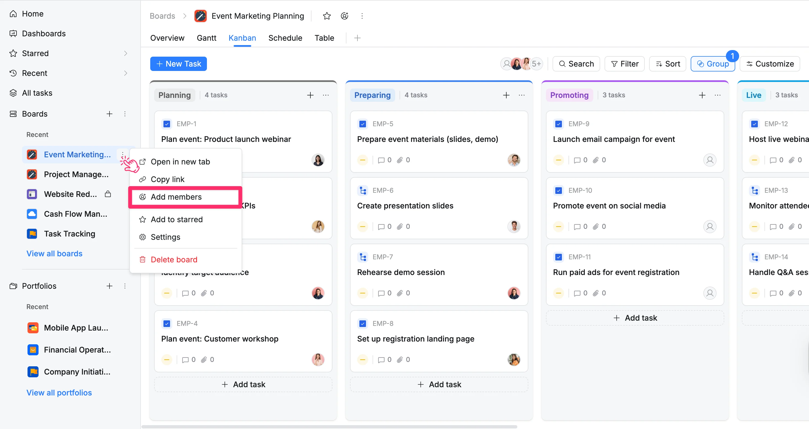Click unassigned avatar on EMP-10 card
Screen dimensions: 809x429
[x=710, y=227]
